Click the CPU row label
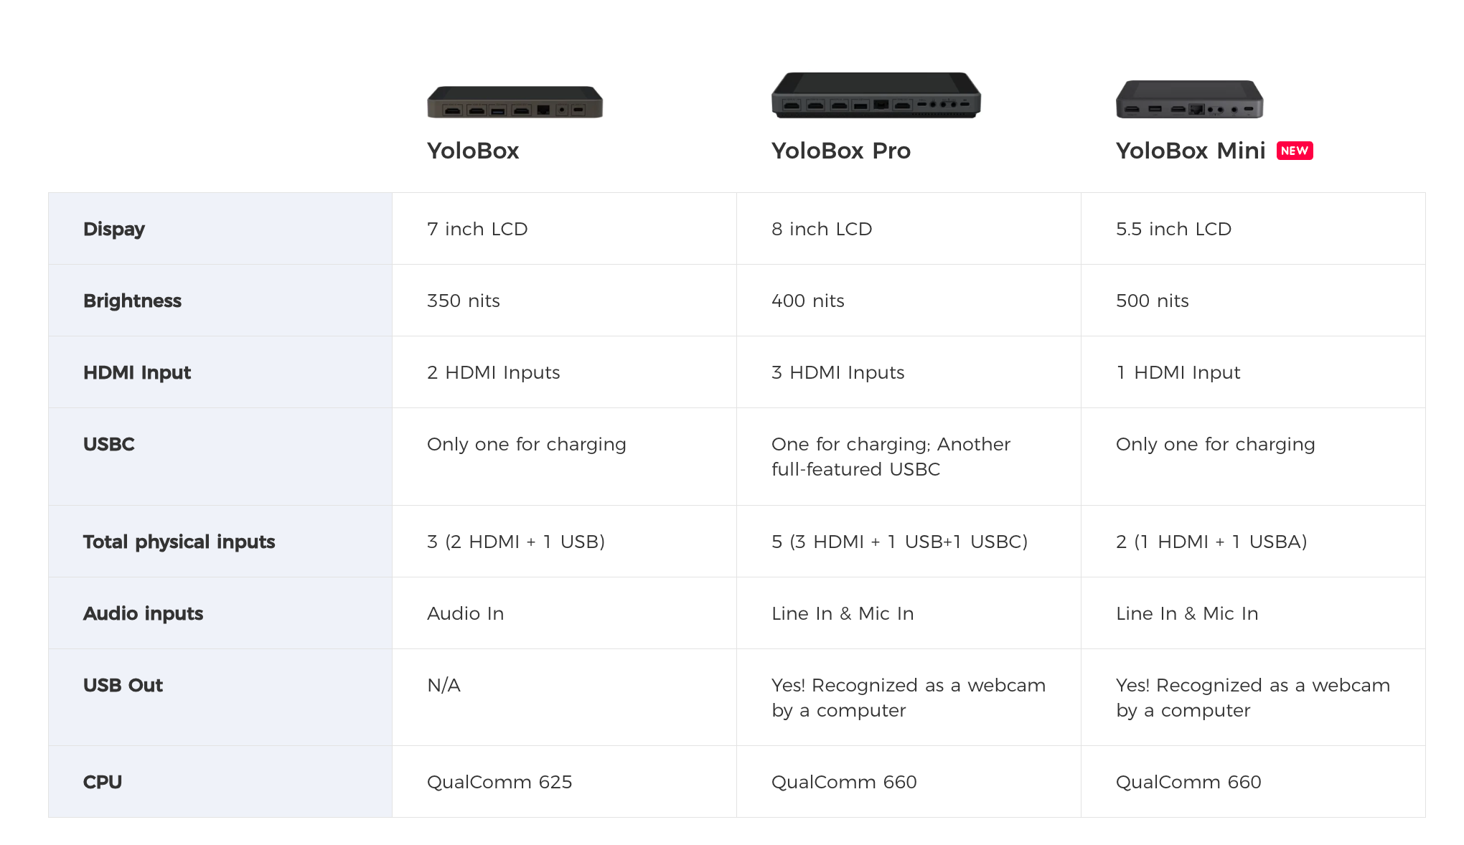The width and height of the screenshot is (1464, 845). 103,782
